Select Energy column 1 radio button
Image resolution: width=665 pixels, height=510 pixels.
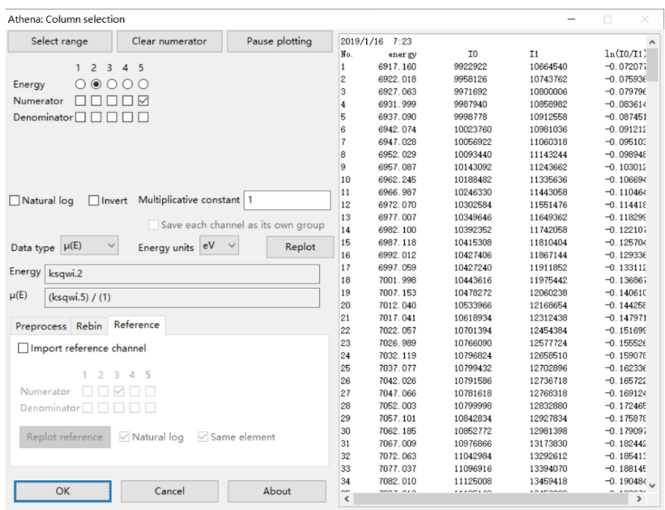79,84
